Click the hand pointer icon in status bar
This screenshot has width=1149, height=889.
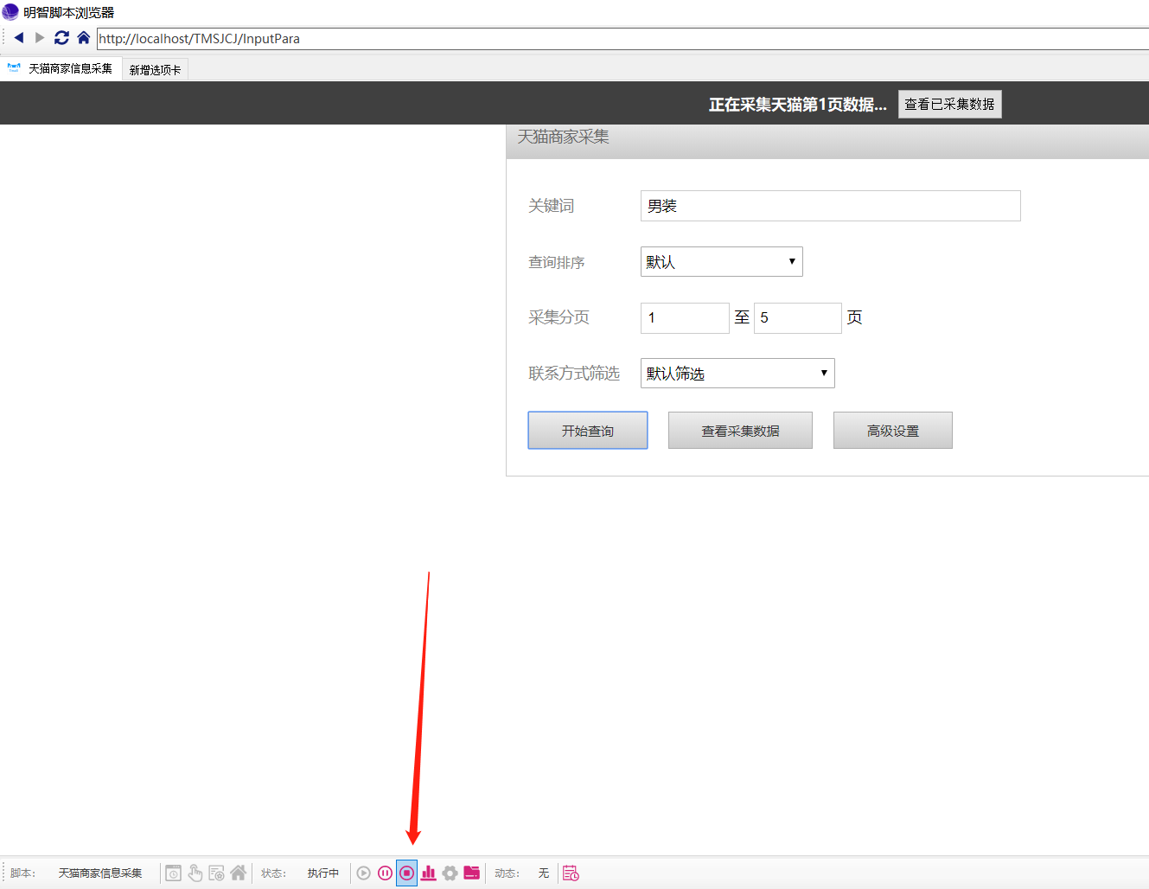click(195, 873)
